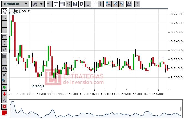Screen dimensions: 184x119
Task: Select the circle drawing tool
Action: 4,43
